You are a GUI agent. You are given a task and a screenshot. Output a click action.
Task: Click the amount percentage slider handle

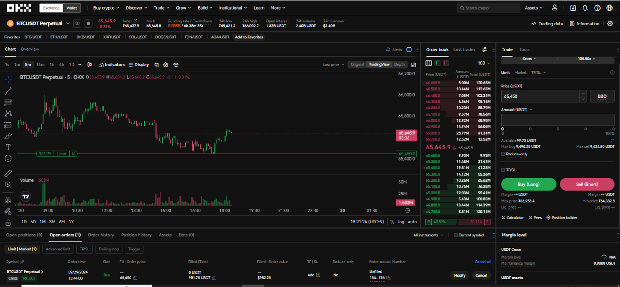coord(503,129)
